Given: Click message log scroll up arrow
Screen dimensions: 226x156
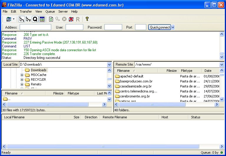Looking at the screenshot, I should point(222,34).
